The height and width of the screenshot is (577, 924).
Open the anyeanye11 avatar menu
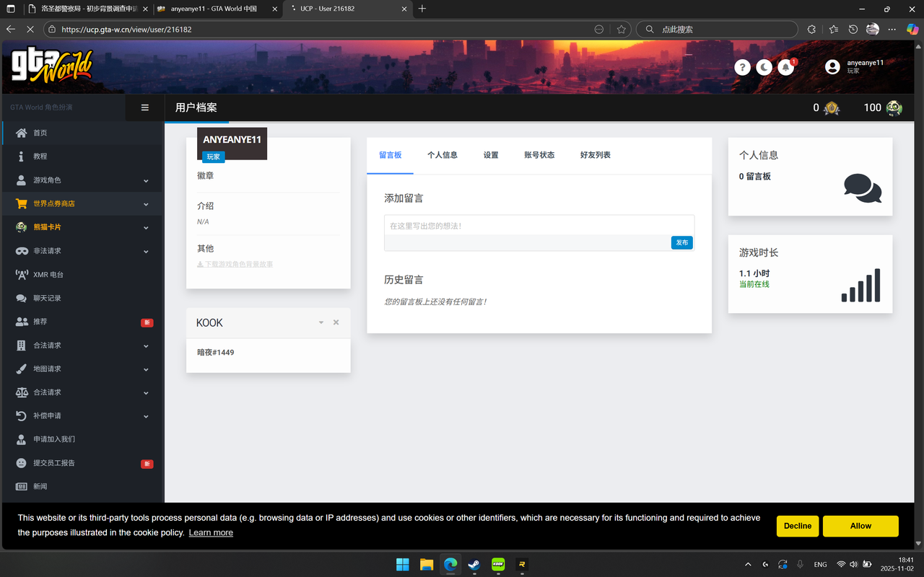(832, 66)
